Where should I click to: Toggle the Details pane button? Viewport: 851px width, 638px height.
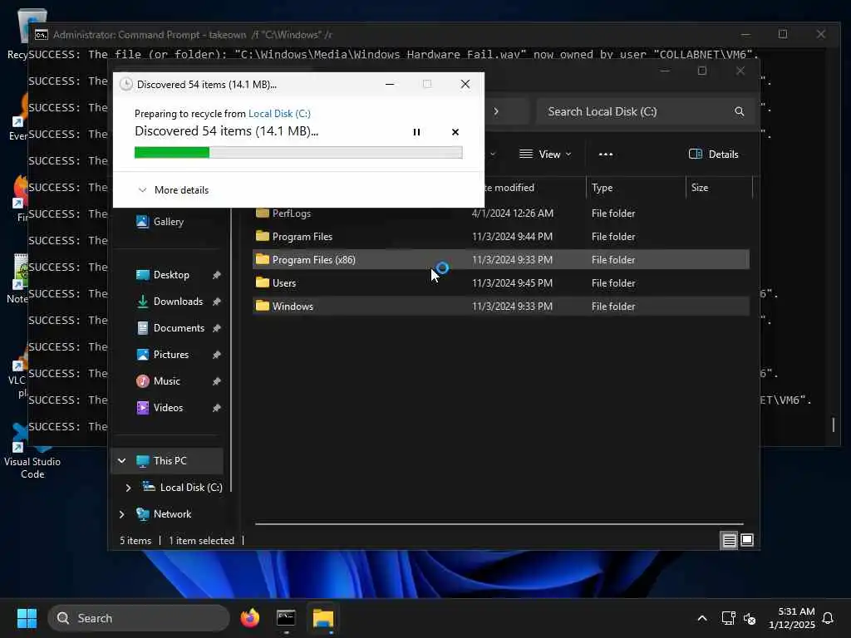point(713,154)
